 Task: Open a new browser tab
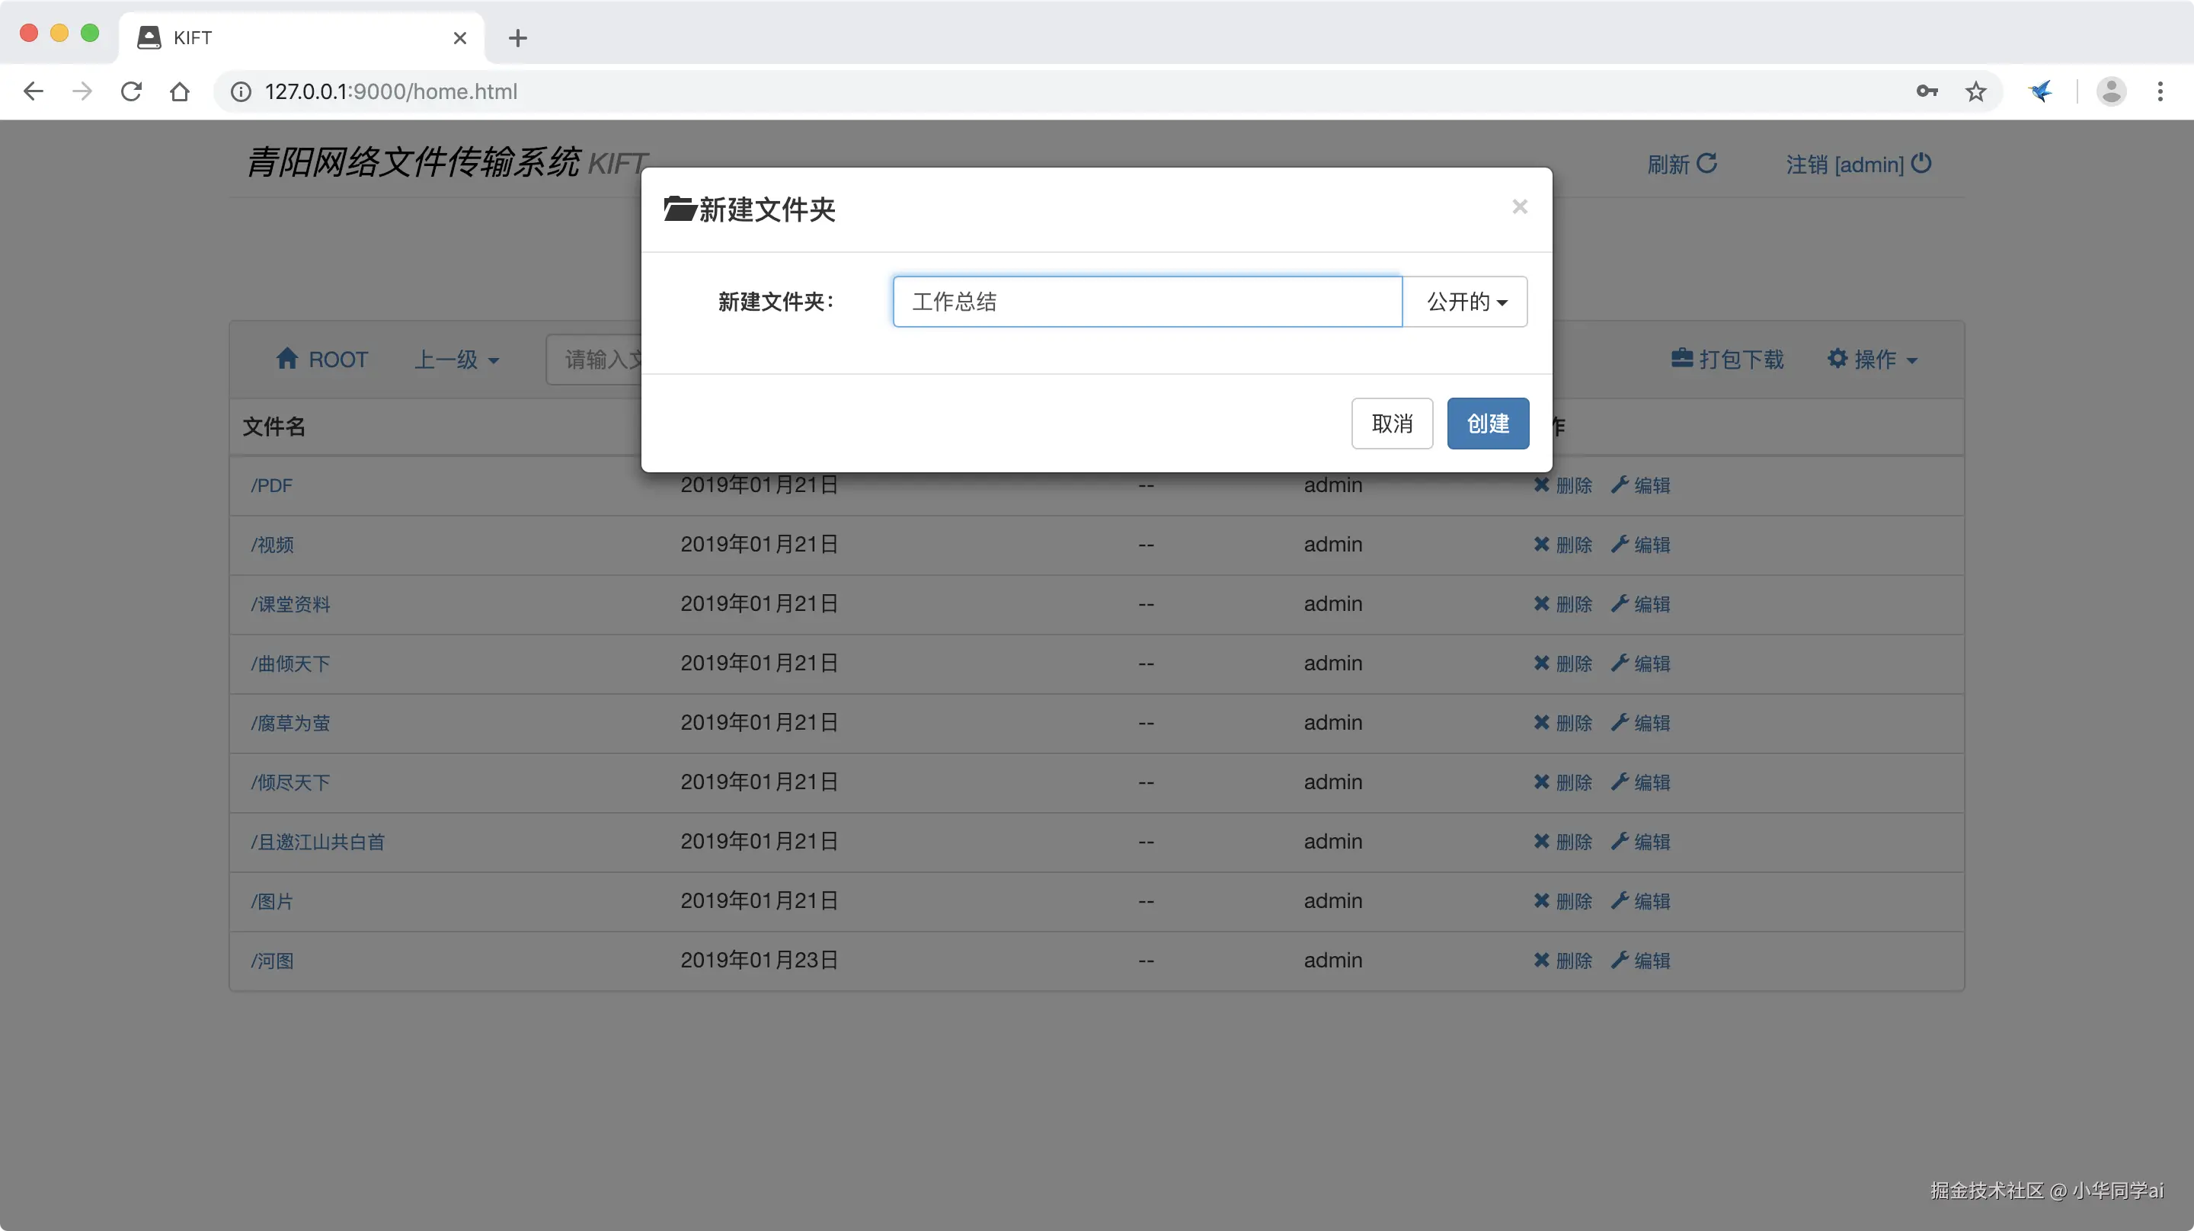click(x=517, y=37)
